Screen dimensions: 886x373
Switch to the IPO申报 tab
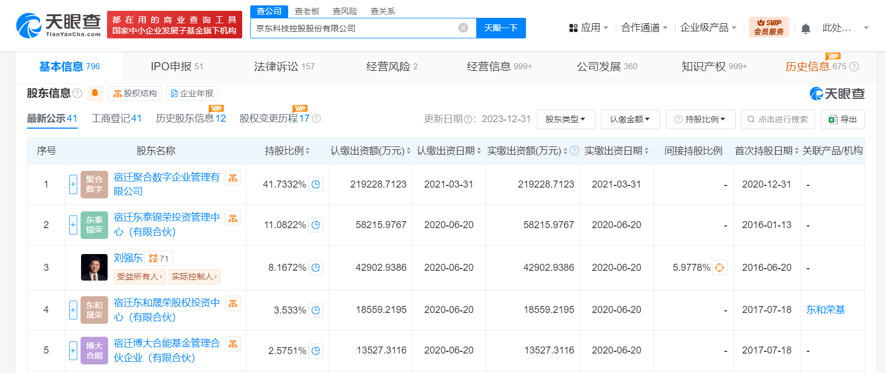click(177, 66)
